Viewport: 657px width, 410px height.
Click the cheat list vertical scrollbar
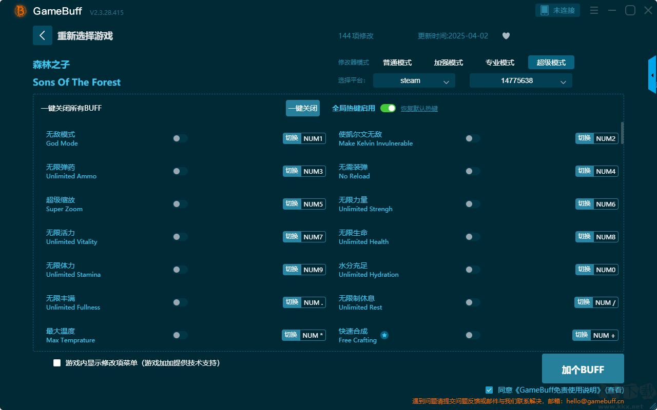pos(623,133)
